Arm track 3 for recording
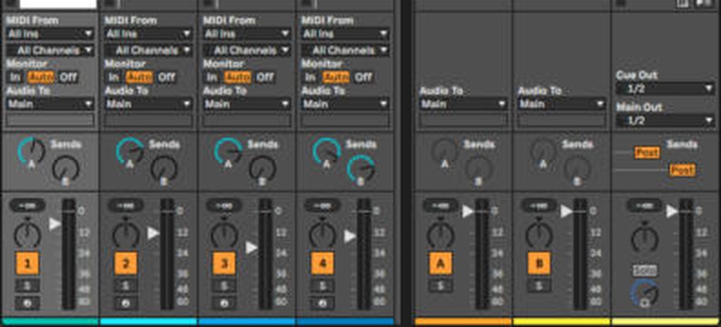The height and width of the screenshot is (327, 721). pyautogui.click(x=224, y=303)
